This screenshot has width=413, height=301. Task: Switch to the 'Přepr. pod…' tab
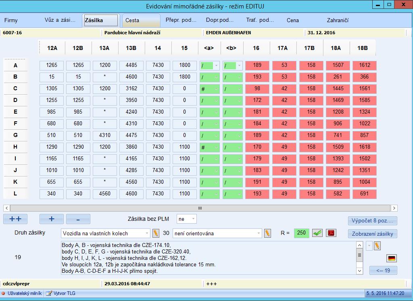(x=181, y=20)
